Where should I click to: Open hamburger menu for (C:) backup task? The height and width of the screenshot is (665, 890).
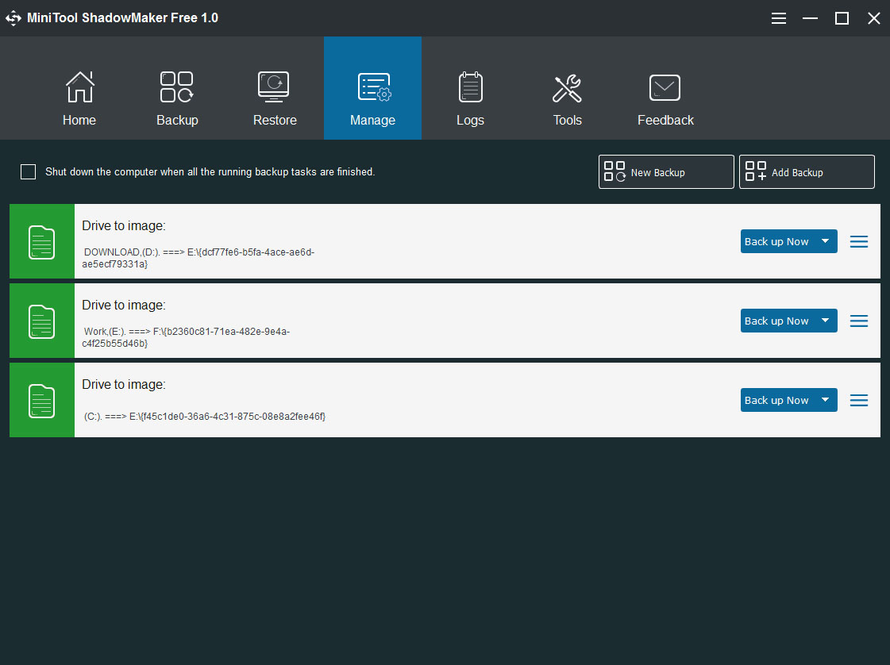pos(859,401)
